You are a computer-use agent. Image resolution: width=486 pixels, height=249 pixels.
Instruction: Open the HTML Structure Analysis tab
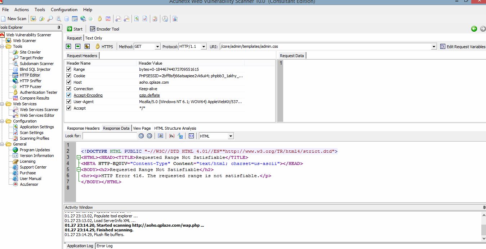(x=175, y=128)
